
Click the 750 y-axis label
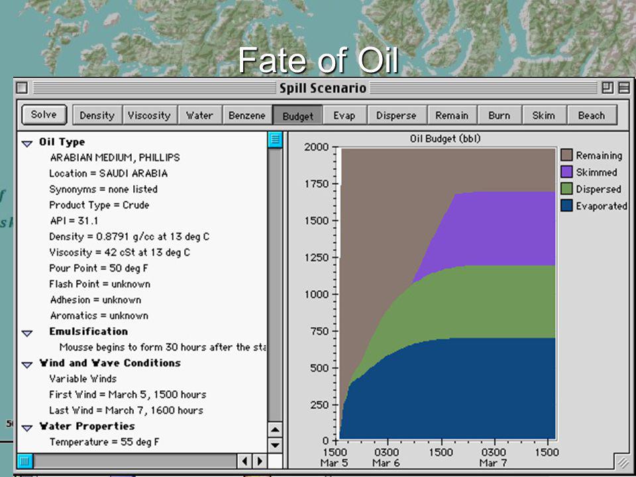(x=319, y=331)
